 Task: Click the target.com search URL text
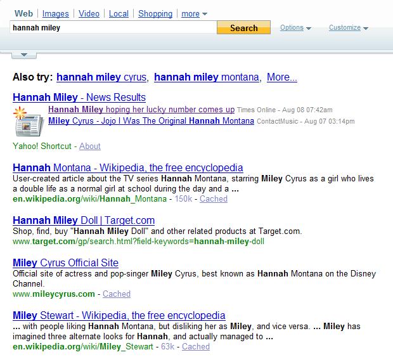click(138, 242)
